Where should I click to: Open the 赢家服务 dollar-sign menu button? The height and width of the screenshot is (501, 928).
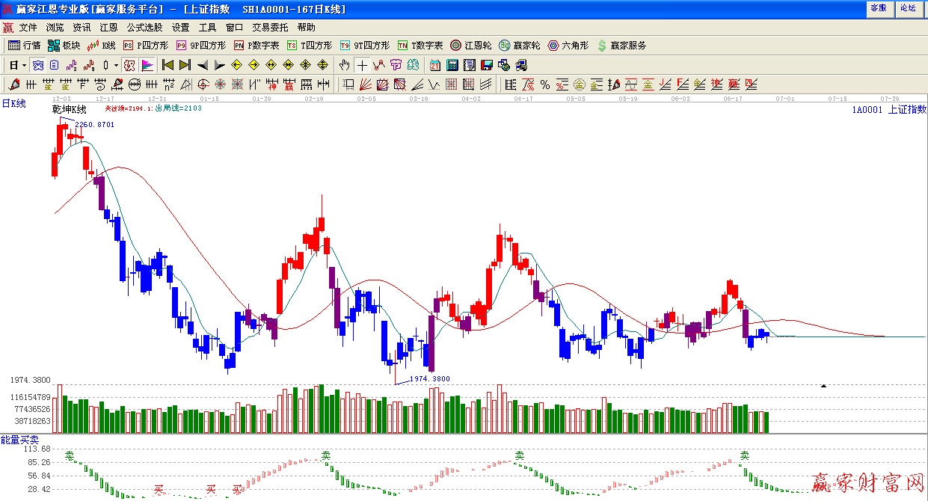tap(621, 46)
